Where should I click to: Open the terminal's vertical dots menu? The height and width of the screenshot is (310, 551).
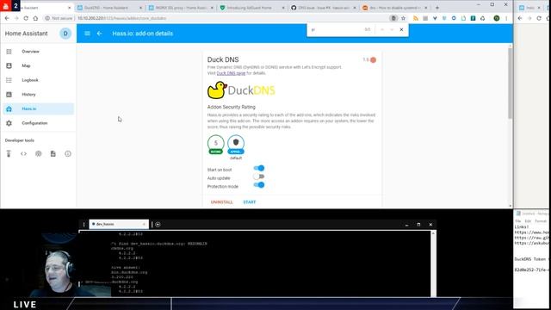tap(84, 224)
